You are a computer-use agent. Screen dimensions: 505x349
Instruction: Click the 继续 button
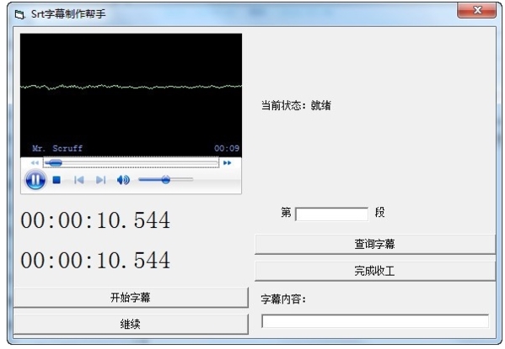(131, 324)
